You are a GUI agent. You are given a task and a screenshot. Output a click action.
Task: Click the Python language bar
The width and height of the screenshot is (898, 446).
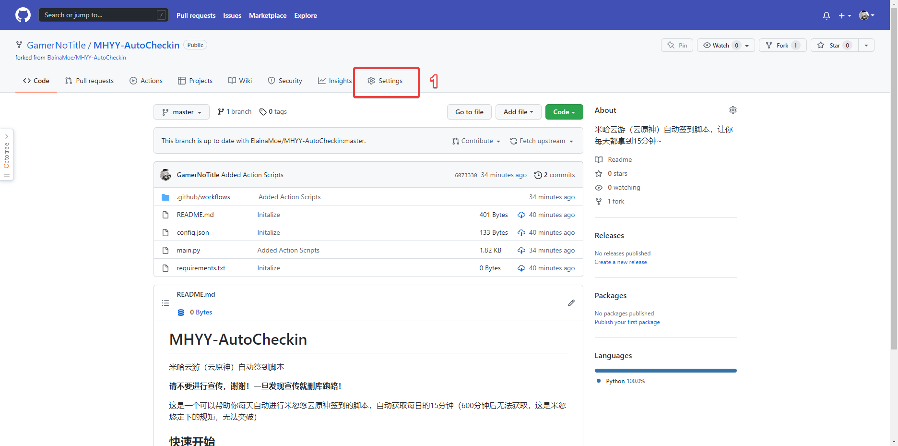pos(665,371)
